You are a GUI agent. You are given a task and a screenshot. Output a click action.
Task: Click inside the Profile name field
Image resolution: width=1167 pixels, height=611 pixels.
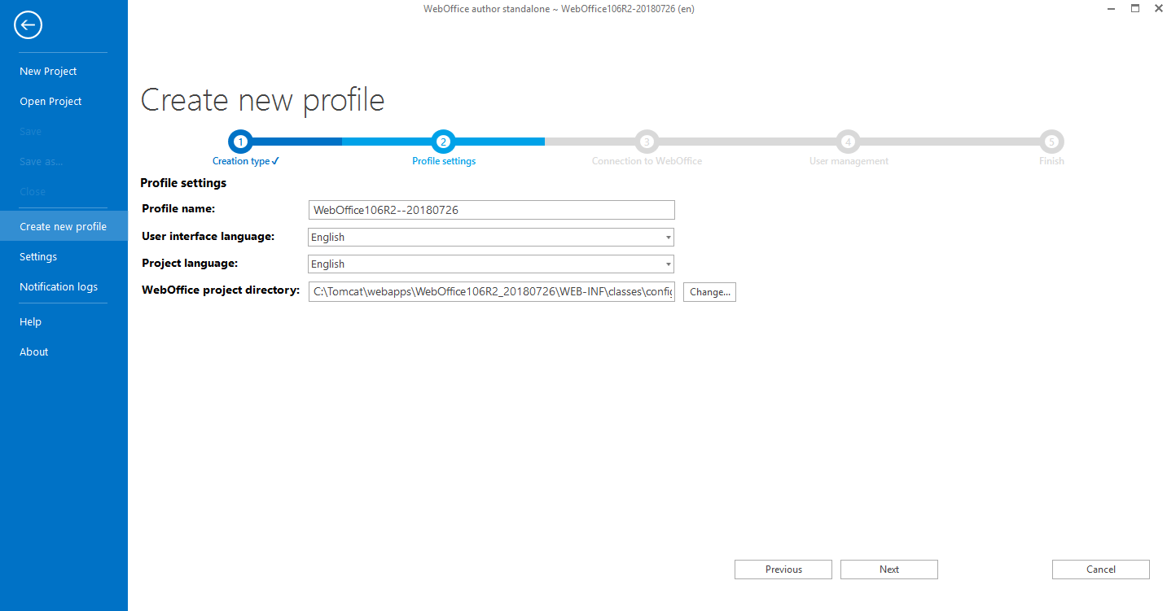[491, 209]
